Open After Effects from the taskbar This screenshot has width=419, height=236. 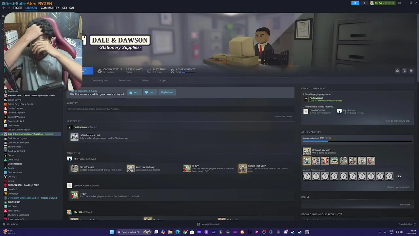(213, 232)
